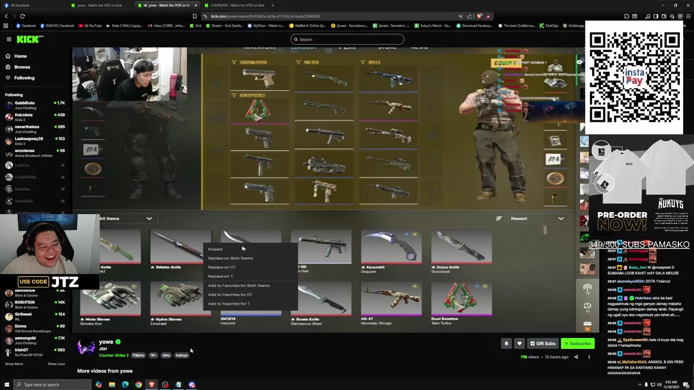Choose Add to Favorites for Both Teams
Screen dimensions: 694x390
pyautogui.click(x=239, y=285)
